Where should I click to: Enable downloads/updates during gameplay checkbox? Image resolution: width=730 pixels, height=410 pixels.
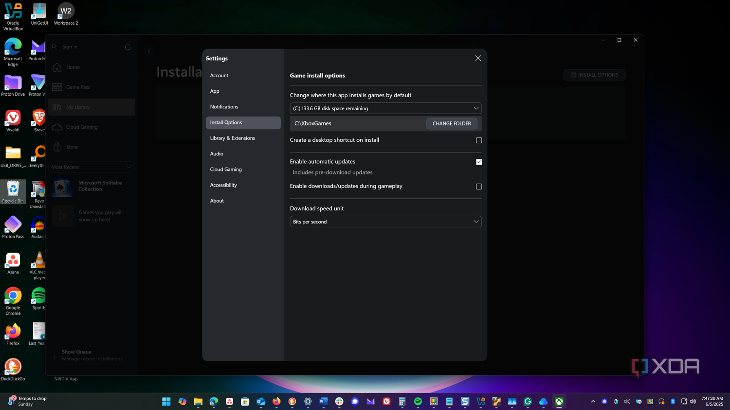pos(479,187)
